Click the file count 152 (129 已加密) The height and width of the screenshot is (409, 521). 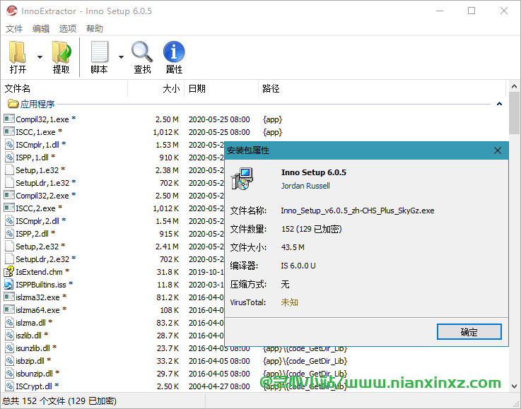[311, 229]
